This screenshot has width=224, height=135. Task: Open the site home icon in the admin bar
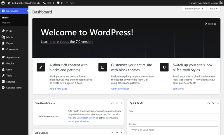click(9, 3)
